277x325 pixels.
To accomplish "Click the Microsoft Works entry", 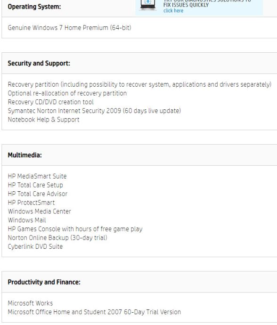I will click(30, 303).
